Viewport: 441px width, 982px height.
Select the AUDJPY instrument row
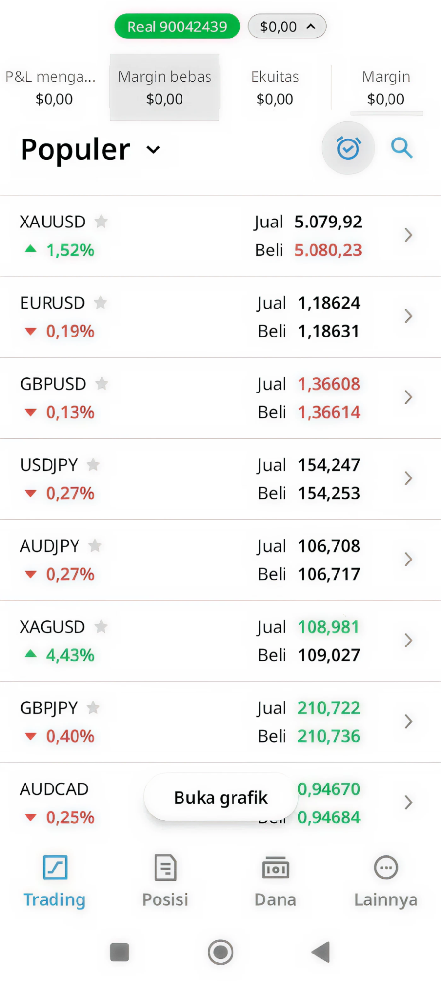click(x=220, y=560)
